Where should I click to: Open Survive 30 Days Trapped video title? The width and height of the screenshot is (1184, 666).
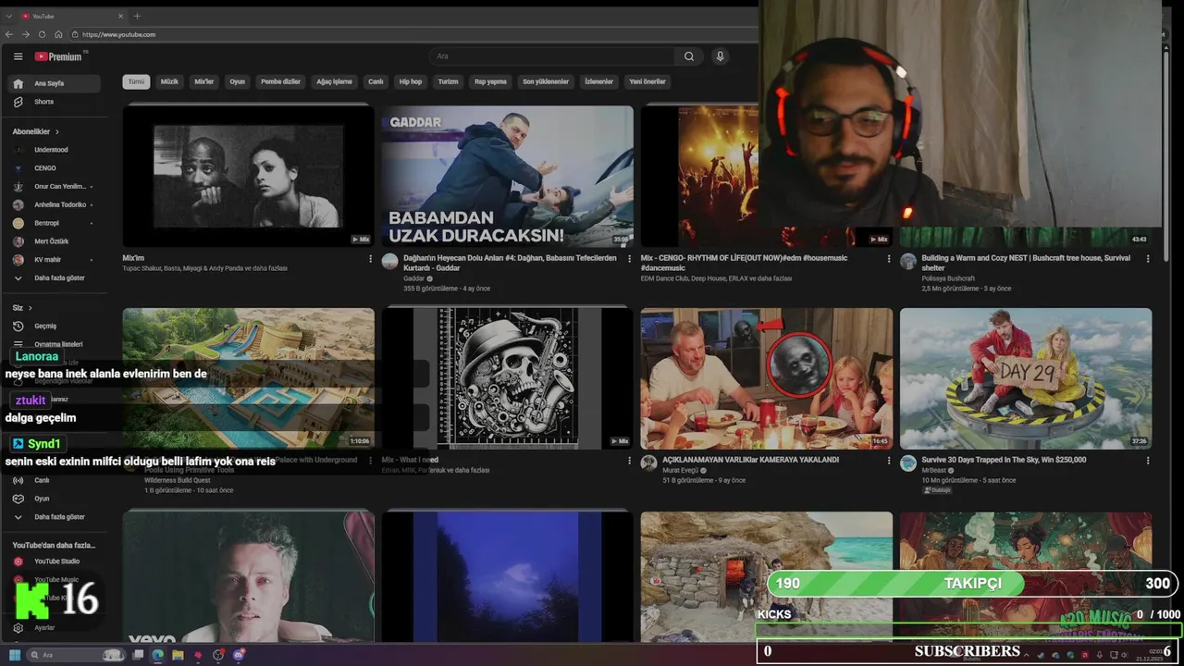(1004, 460)
